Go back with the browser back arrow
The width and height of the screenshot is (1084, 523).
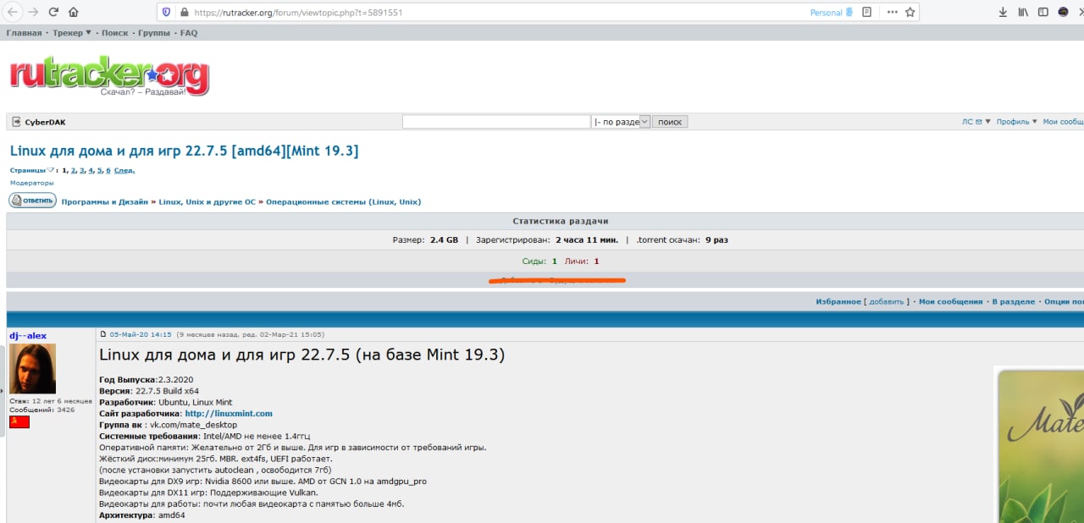point(13,12)
